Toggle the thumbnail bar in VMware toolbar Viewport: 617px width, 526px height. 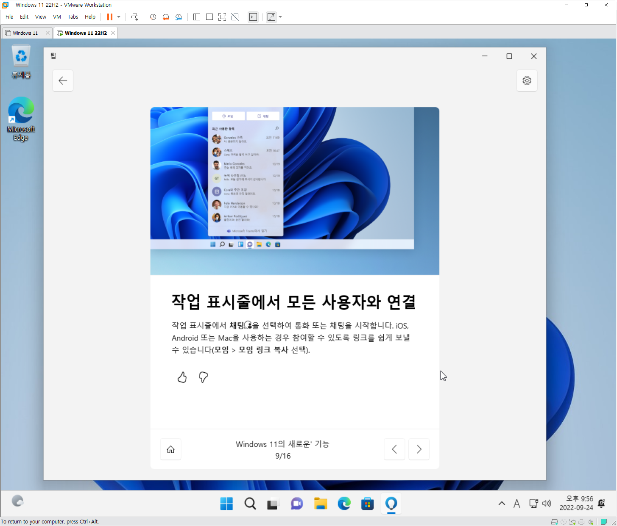pos(209,17)
